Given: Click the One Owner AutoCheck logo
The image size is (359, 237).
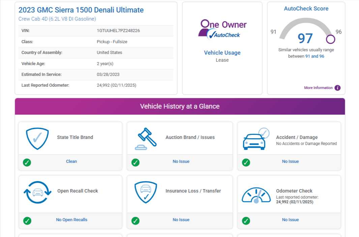Looking at the screenshot, I should (x=222, y=29).
